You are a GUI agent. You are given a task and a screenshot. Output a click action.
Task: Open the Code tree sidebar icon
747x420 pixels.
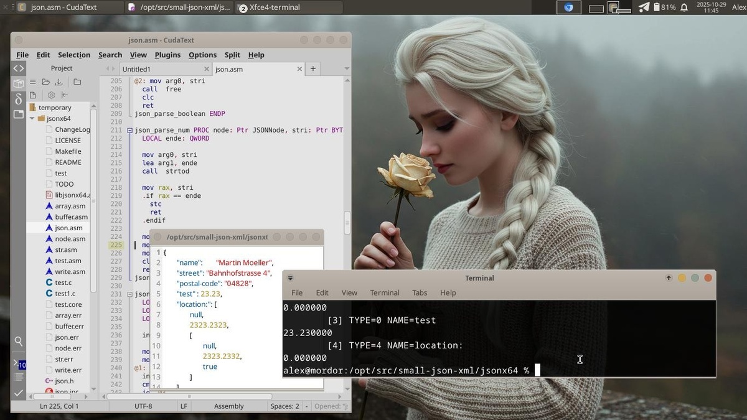coord(18,68)
